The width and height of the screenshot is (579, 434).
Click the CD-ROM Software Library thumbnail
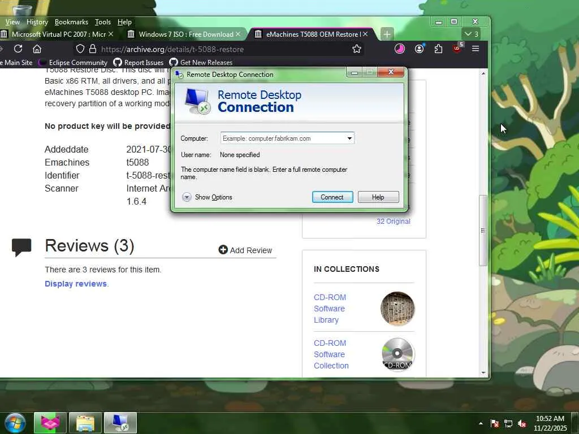(x=397, y=309)
